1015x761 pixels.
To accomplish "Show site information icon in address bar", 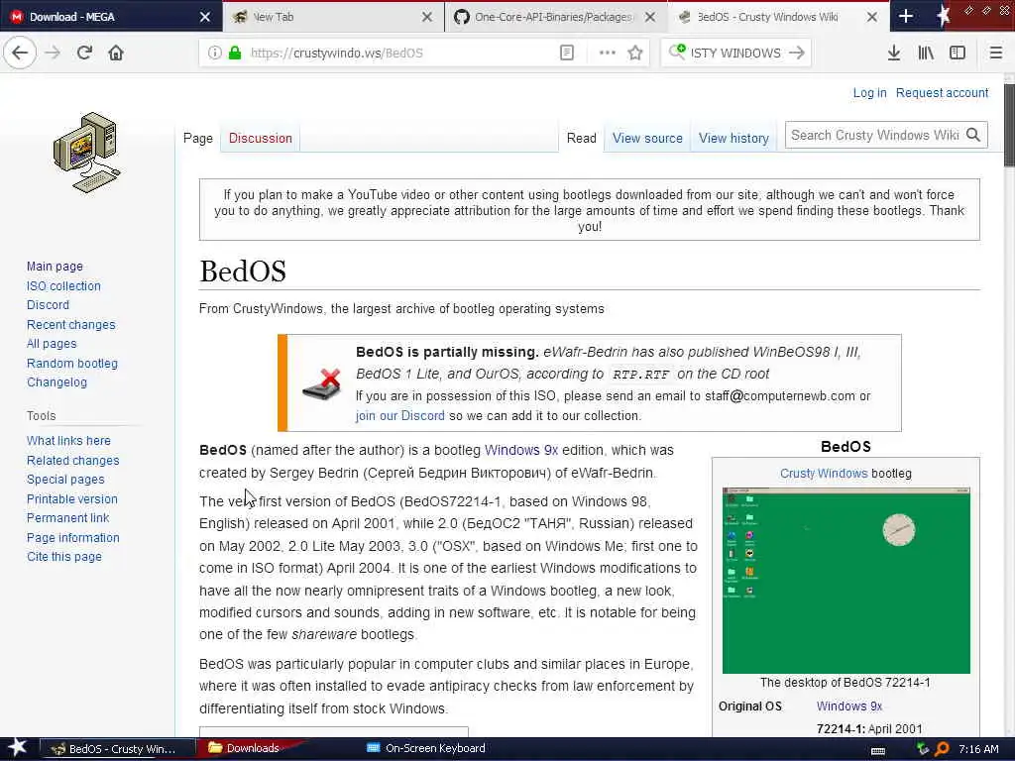I will [x=214, y=53].
